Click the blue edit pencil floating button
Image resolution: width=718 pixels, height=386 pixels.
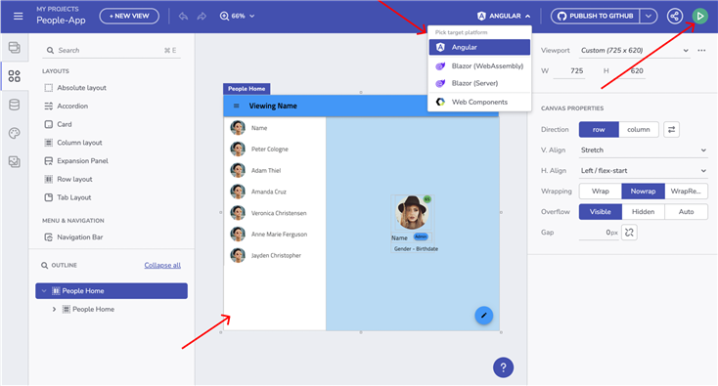tap(483, 316)
